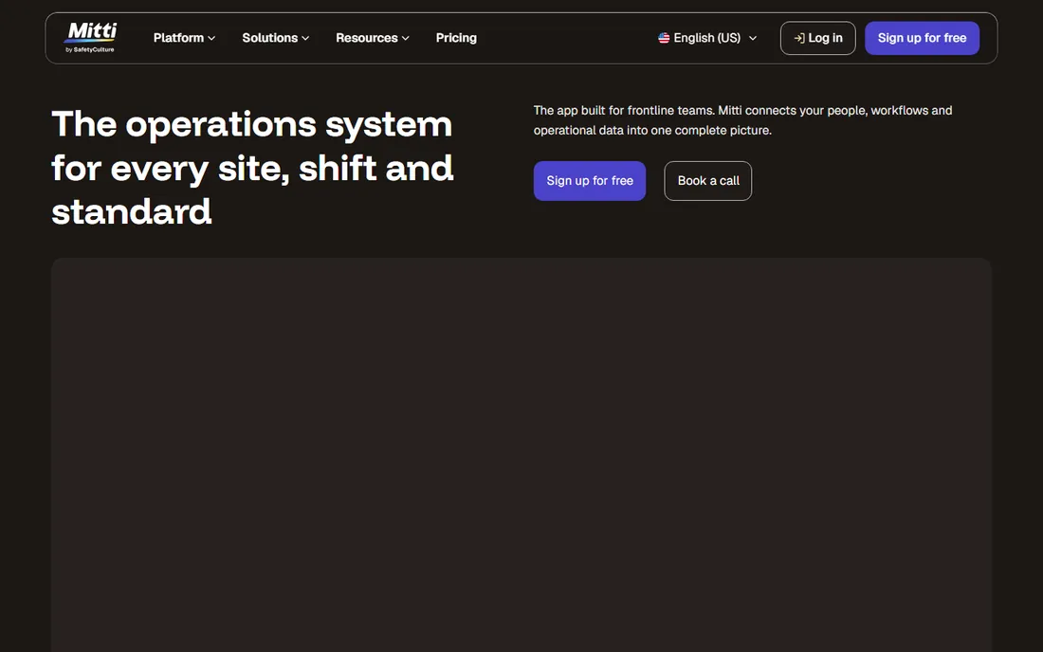Go to the Pricing page
This screenshot has height=652, width=1043.
tap(456, 38)
